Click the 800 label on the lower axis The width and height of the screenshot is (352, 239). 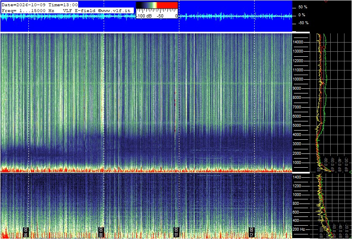(296, 204)
